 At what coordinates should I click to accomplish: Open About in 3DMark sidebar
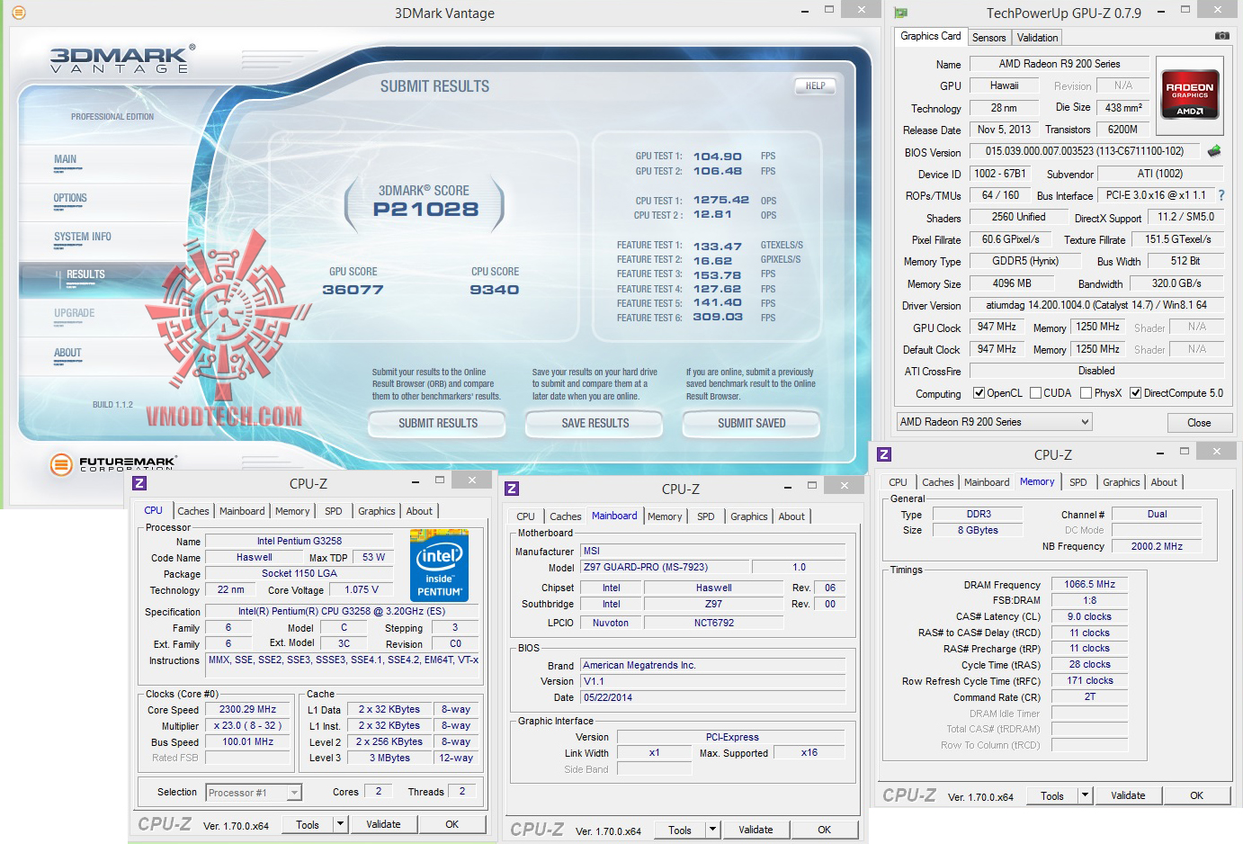coord(67,353)
